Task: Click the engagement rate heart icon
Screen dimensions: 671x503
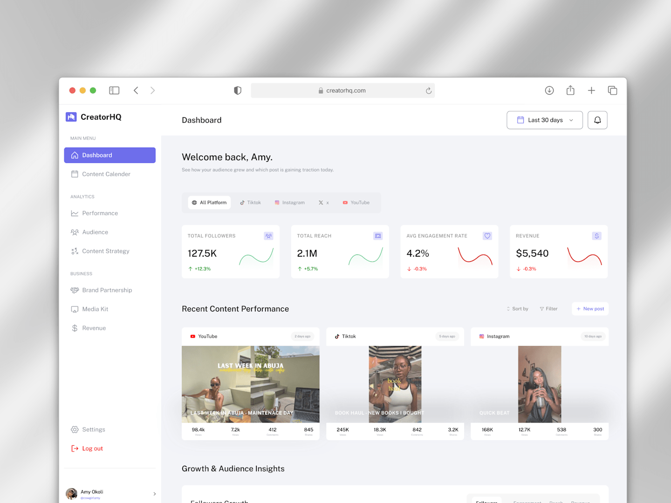Action: click(487, 236)
